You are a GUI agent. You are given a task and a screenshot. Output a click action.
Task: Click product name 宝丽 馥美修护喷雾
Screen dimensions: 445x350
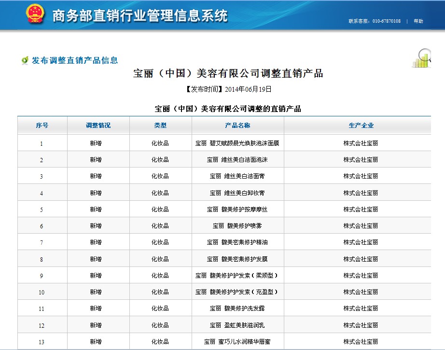pos(237,226)
